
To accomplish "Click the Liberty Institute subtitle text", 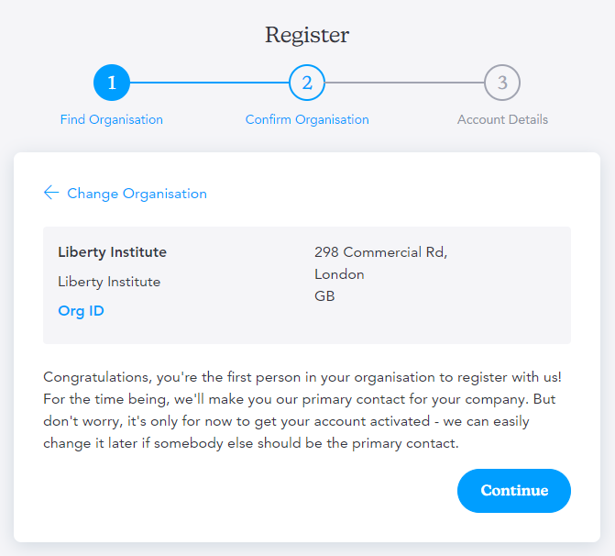I will 109,282.
